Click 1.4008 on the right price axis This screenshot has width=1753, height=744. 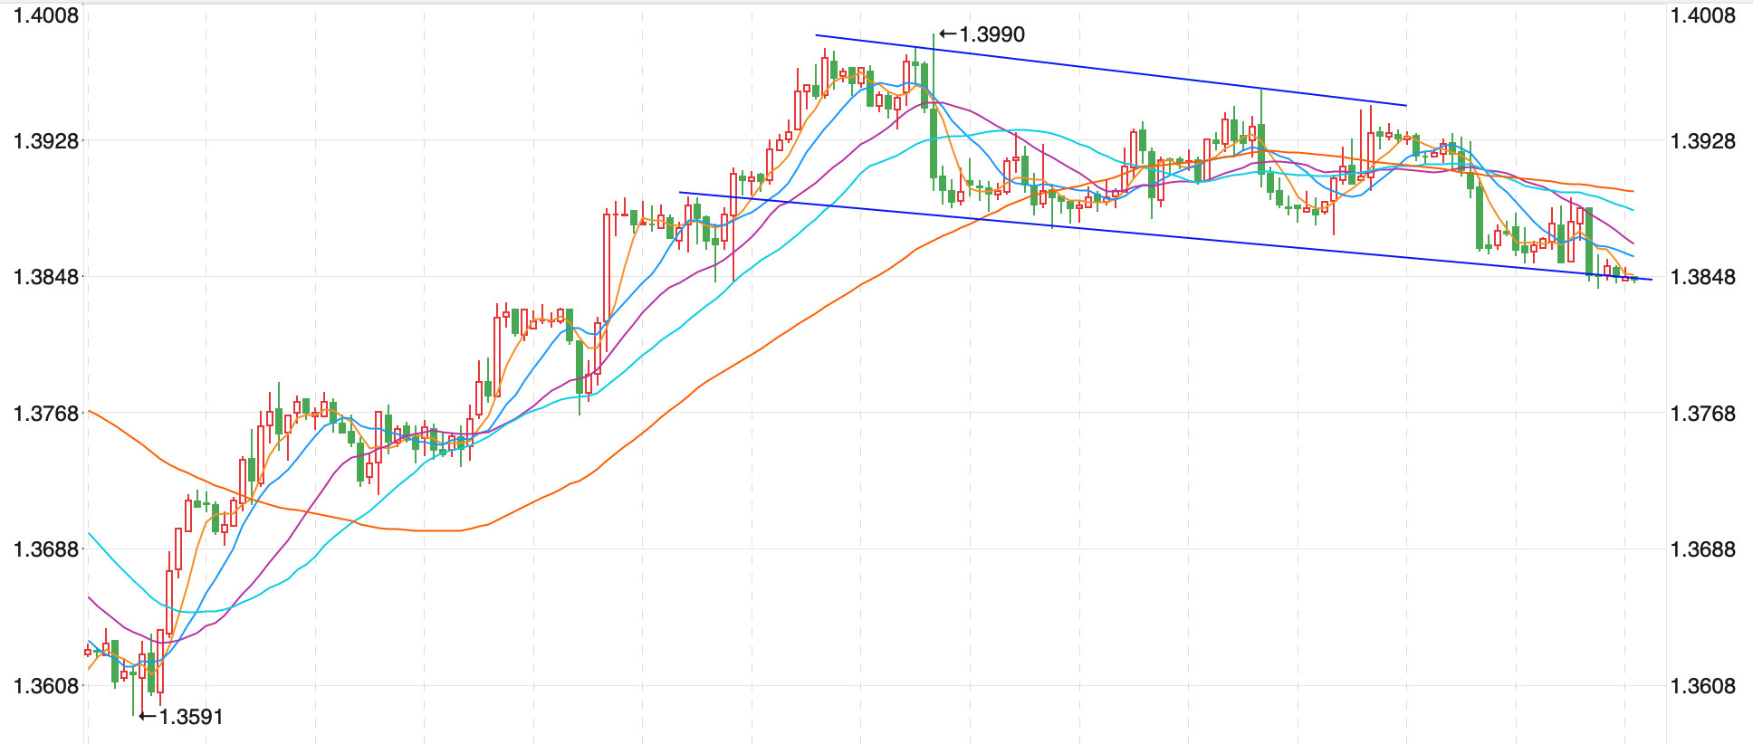point(1702,15)
